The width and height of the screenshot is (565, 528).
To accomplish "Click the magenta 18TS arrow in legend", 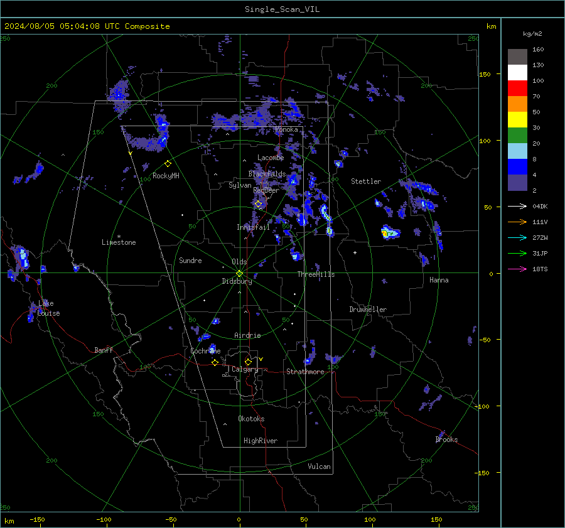I will click(517, 269).
